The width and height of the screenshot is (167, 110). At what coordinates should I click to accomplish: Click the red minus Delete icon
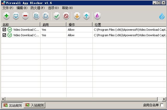pos(25,16)
